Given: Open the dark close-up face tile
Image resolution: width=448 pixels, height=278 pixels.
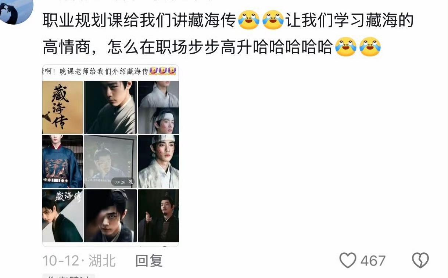Looking at the screenshot, I should point(110,216).
